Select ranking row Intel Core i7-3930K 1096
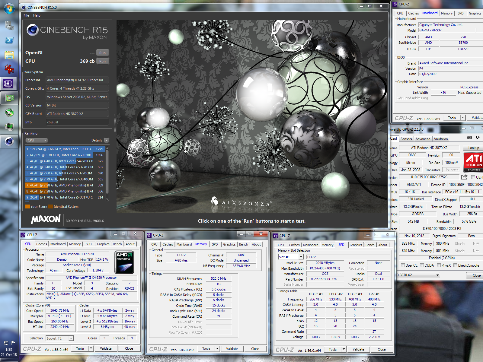This screenshot has height=362, width=483. [65, 155]
